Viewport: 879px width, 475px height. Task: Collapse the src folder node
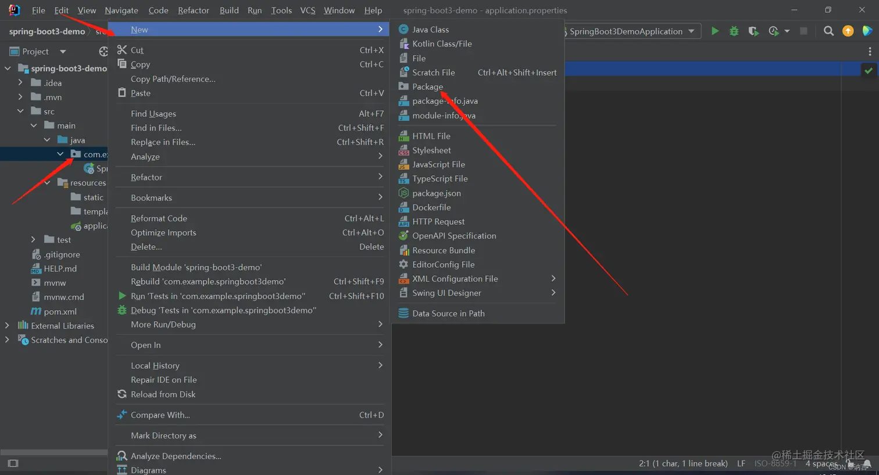coord(20,111)
